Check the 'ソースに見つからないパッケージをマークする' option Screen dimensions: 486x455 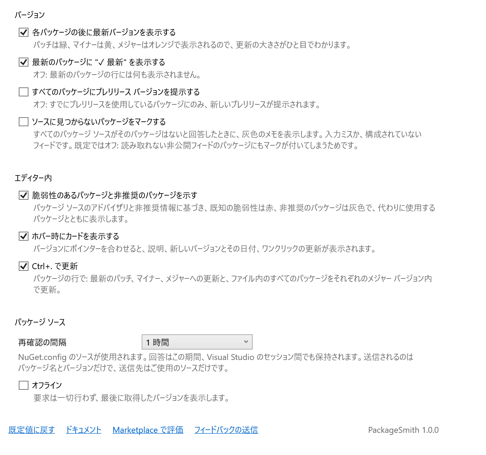[24, 122]
